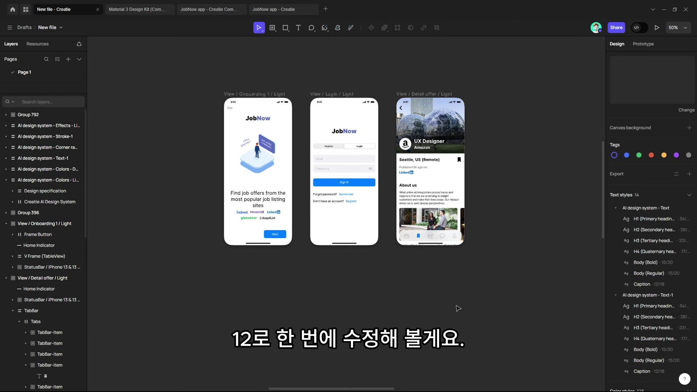Click Change for the file thumbnail
Image resolution: width=697 pixels, height=392 pixels.
coord(686,110)
